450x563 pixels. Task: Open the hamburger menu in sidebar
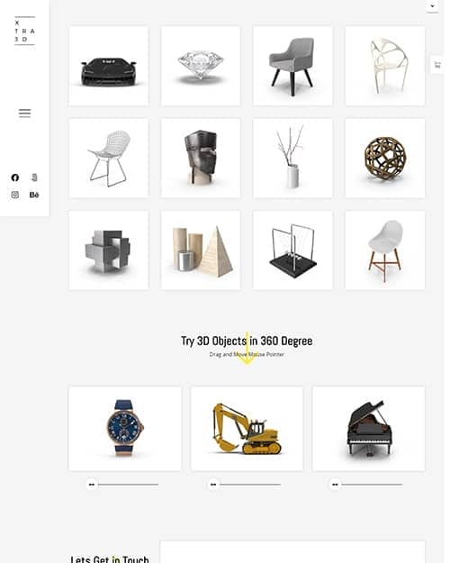click(25, 114)
